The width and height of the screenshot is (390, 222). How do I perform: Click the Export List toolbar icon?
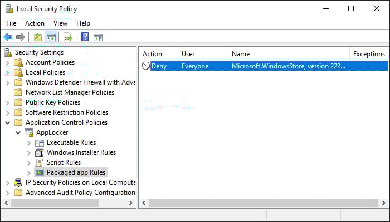(67, 37)
